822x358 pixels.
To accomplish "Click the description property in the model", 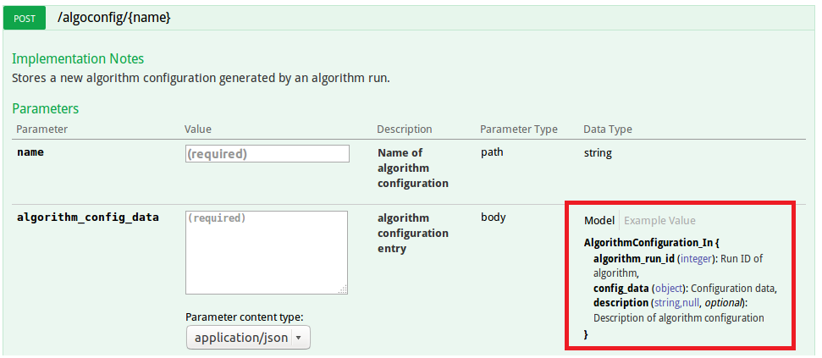I will (621, 303).
